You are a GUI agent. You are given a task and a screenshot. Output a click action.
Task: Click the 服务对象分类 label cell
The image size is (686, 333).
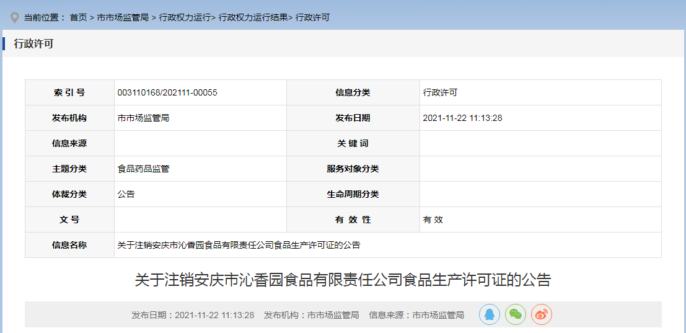353,169
